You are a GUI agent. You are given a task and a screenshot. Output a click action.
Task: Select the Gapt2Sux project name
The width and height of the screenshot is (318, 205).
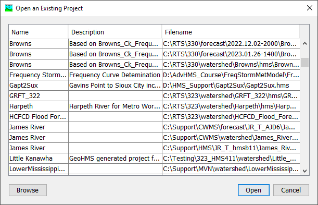(39, 86)
